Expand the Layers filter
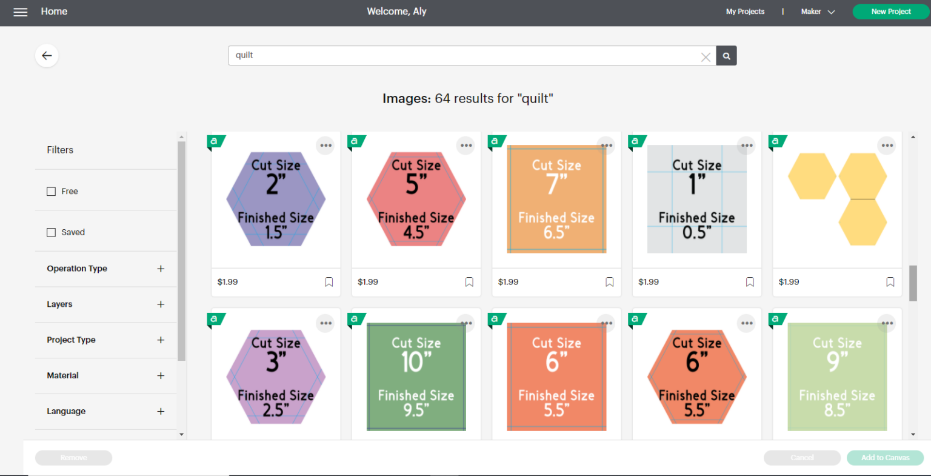Image resolution: width=931 pixels, height=476 pixels. [161, 304]
